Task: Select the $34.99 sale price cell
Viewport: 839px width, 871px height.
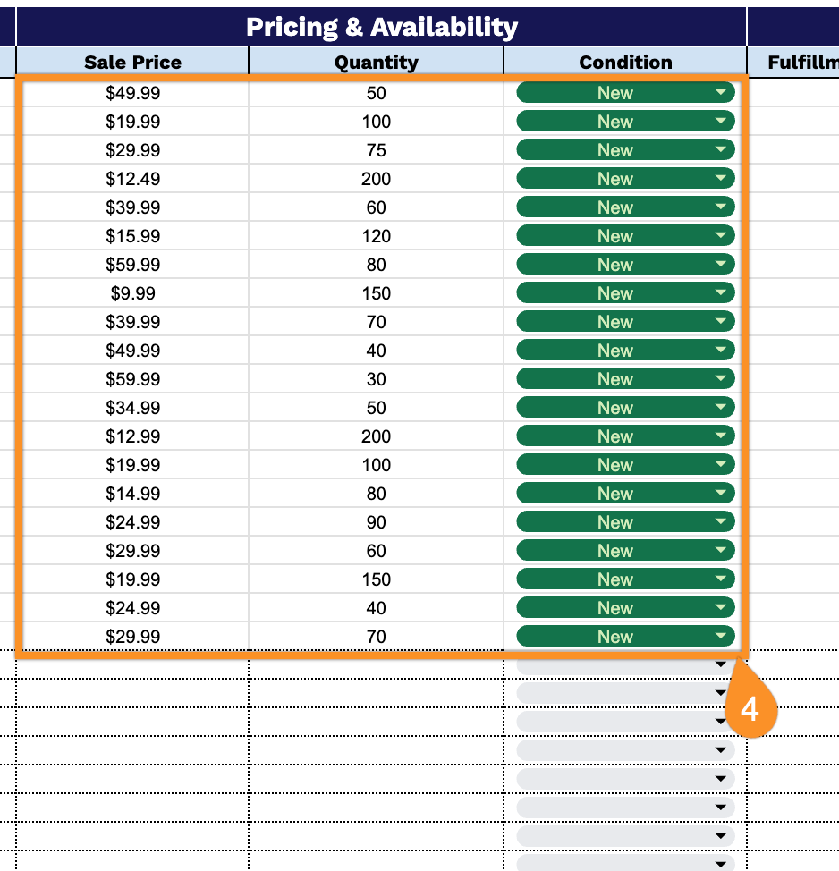Action: (x=132, y=408)
